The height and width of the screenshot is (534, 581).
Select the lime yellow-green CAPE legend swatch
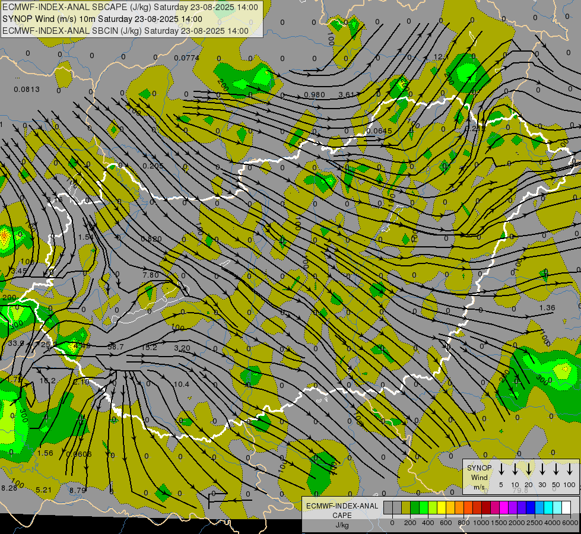click(433, 507)
